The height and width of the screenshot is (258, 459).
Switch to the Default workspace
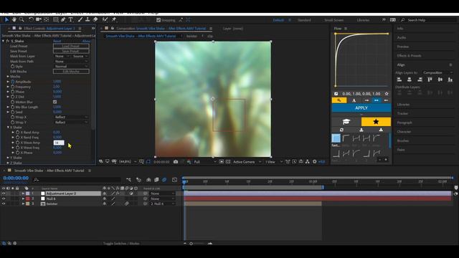[x=278, y=20]
